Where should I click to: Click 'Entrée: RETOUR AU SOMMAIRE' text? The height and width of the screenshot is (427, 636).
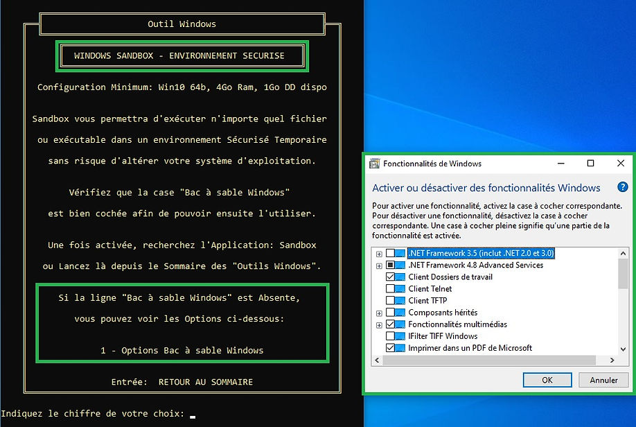182,382
